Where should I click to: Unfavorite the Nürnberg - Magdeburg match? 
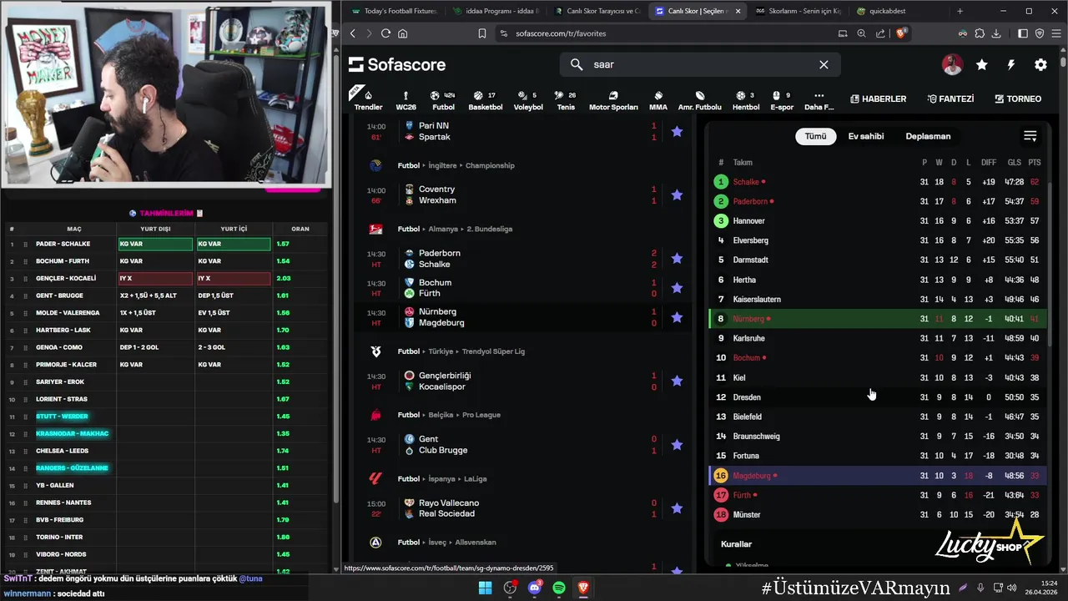[677, 317]
